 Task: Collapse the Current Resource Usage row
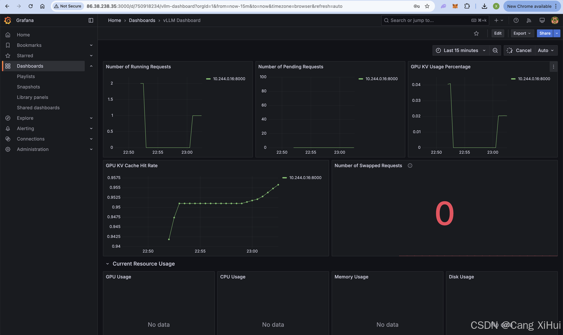pyautogui.click(x=107, y=264)
